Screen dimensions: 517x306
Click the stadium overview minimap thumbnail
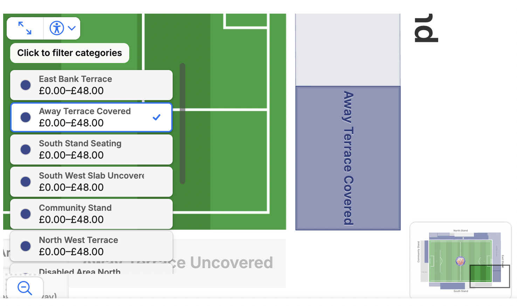[x=461, y=260]
